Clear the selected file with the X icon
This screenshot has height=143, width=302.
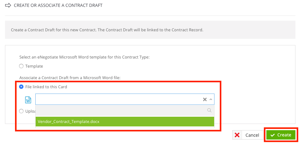click(205, 100)
